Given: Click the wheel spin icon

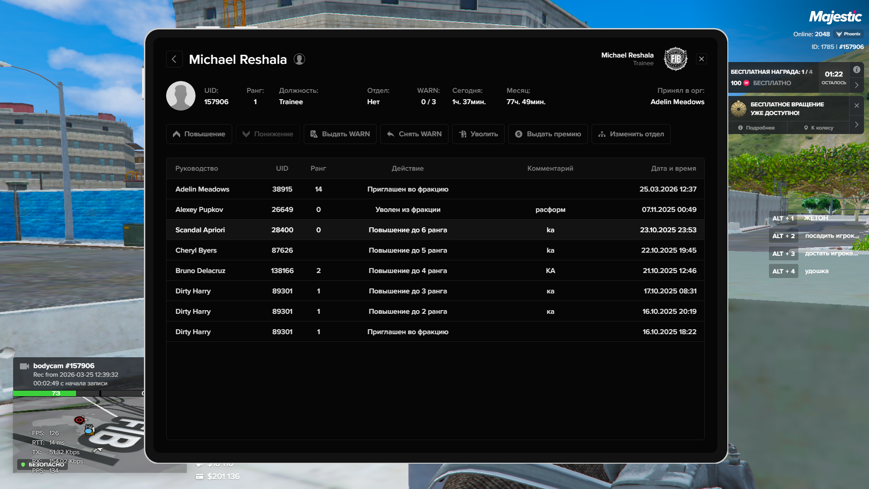Looking at the screenshot, I should 739,109.
